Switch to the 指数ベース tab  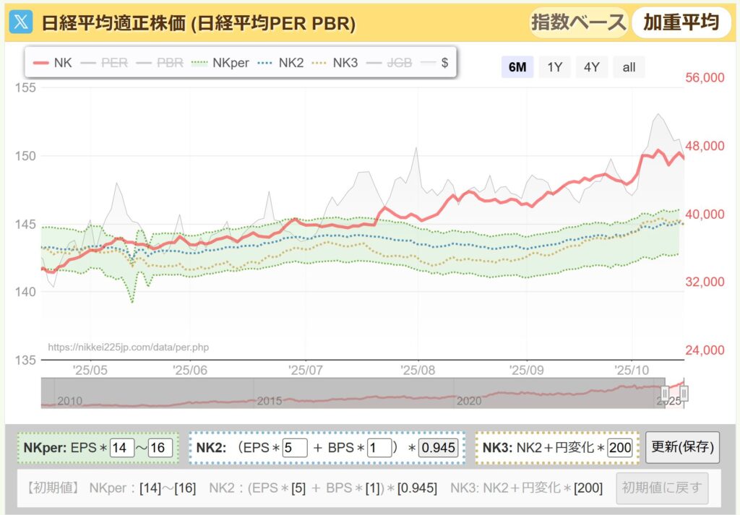click(x=578, y=22)
